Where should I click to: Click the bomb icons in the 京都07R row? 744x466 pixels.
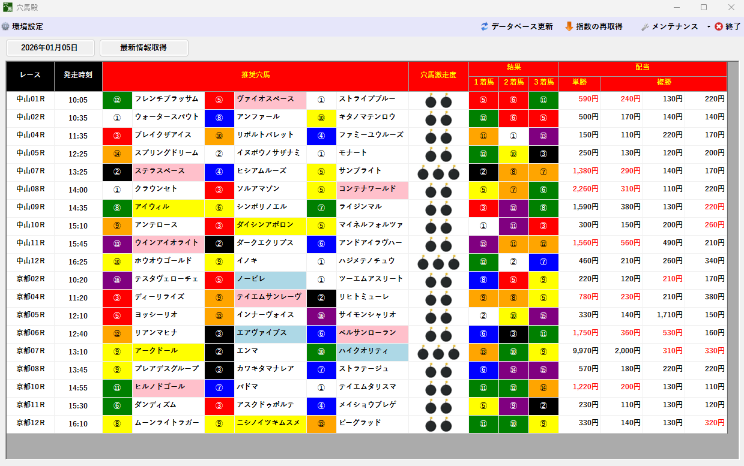[x=438, y=352]
